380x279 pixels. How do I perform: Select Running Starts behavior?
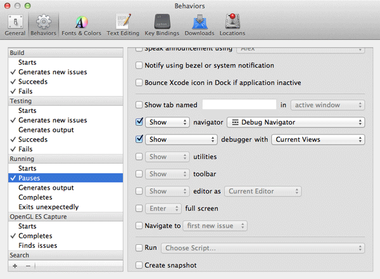click(65, 169)
